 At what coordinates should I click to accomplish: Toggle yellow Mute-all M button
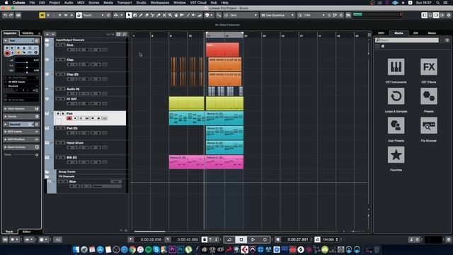[42, 15]
